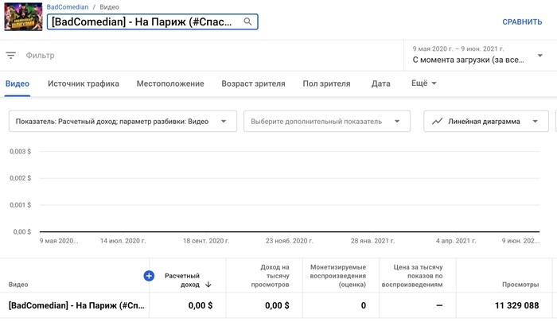Viewport: 557px width, 322px height.
Task: Select the Пол зрителя tab
Action: pyautogui.click(x=326, y=83)
